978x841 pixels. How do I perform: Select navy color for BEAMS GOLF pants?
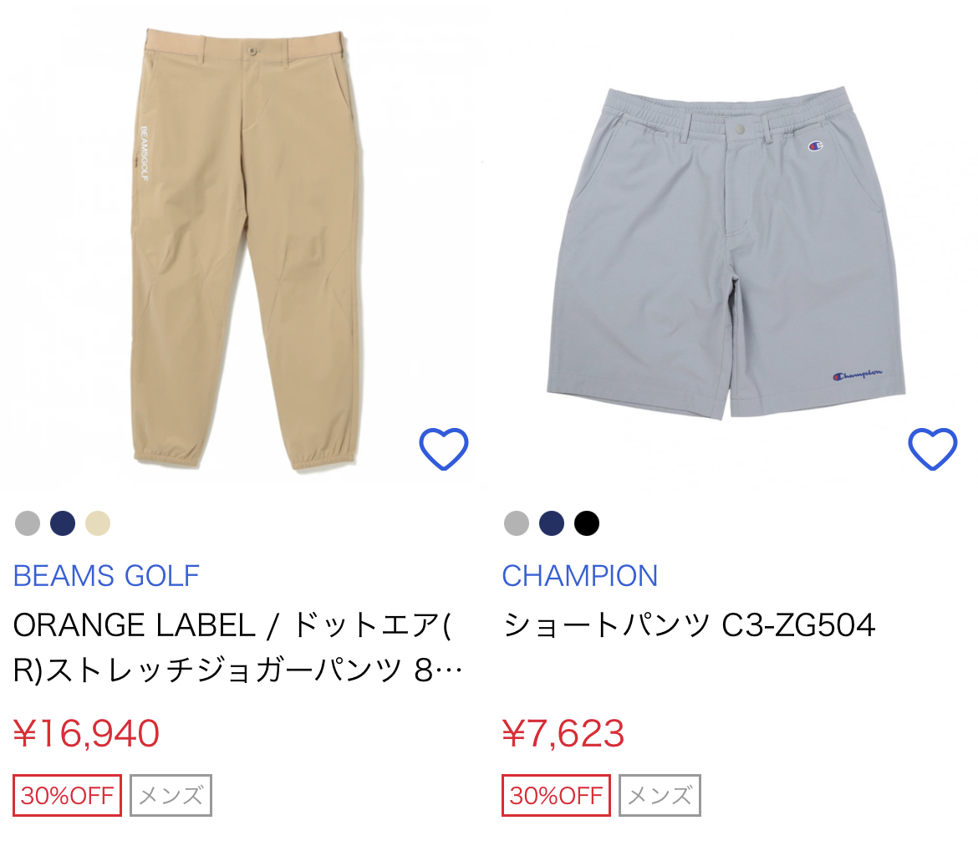(63, 522)
